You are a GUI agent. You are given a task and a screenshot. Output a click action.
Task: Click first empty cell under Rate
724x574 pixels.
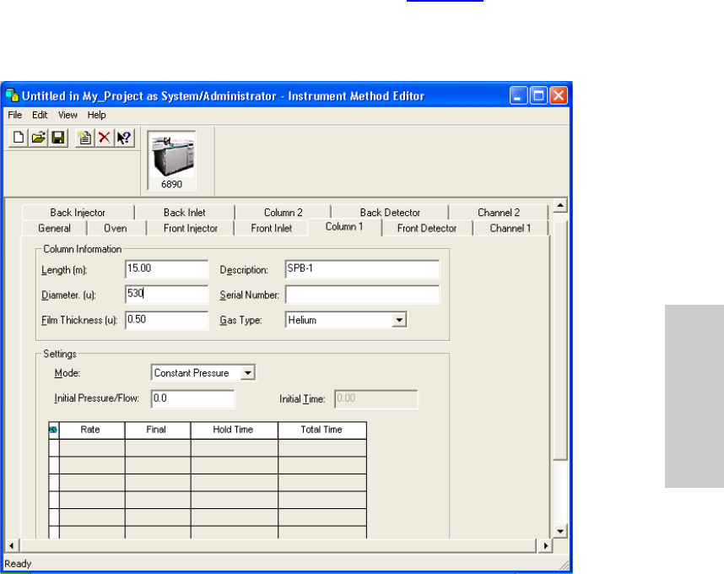click(92, 448)
